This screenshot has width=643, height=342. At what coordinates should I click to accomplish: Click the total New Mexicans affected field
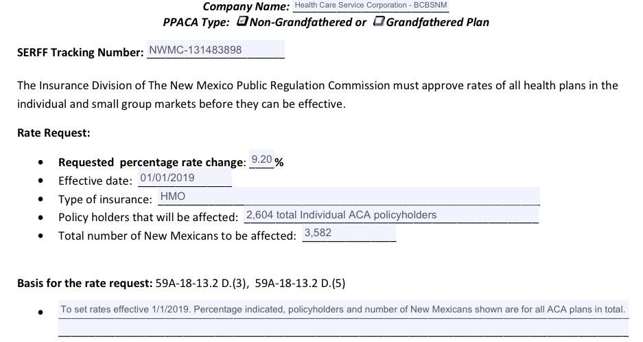(349, 233)
